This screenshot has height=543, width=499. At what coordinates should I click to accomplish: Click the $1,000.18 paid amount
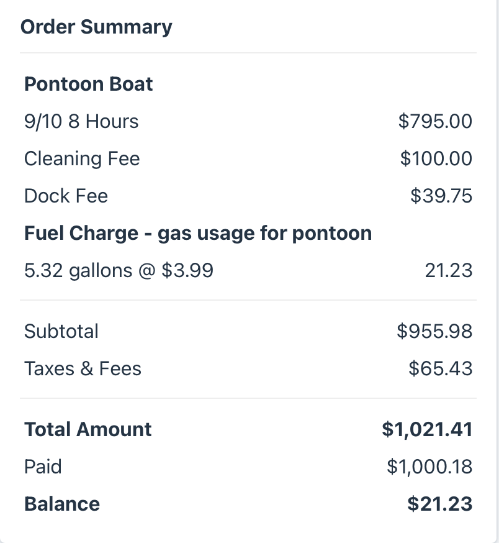click(429, 467)
